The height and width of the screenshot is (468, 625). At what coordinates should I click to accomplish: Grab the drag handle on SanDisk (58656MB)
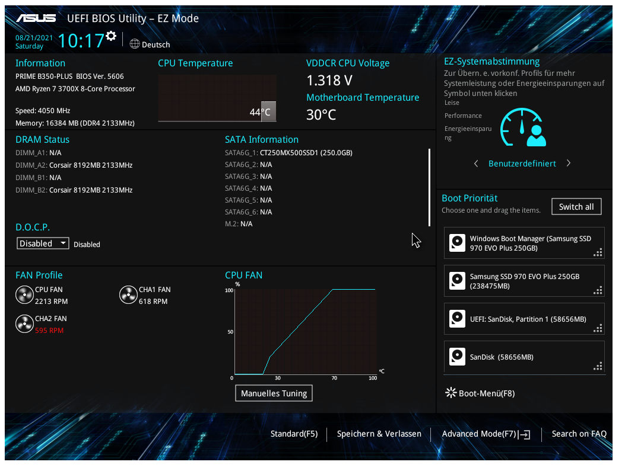point(598,366)
